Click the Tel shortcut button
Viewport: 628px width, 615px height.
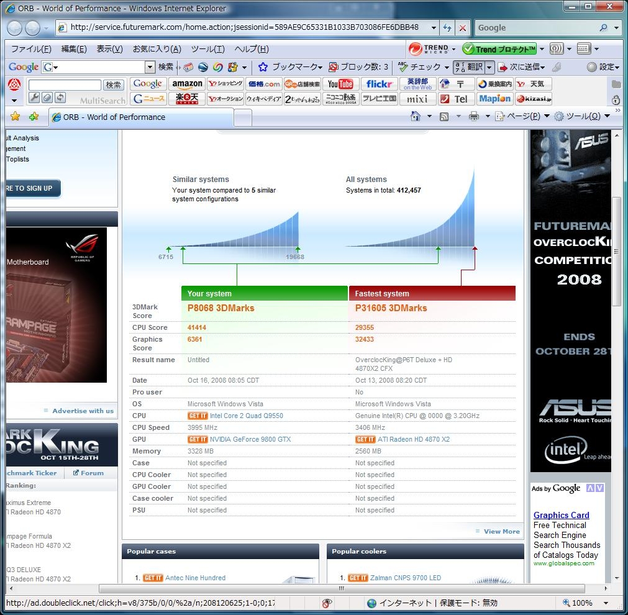tap(456, 99)
